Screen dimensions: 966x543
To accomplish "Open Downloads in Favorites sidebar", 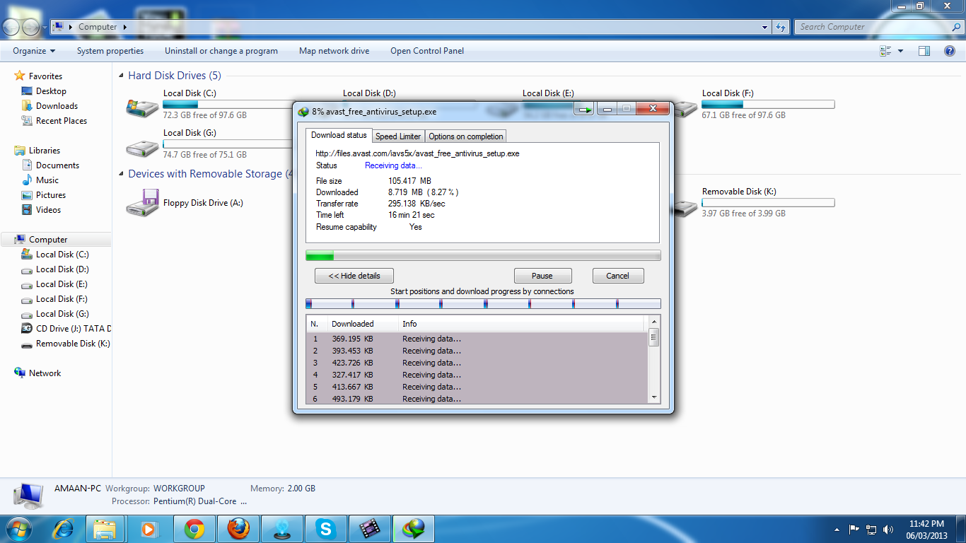I will coord(57,106).
